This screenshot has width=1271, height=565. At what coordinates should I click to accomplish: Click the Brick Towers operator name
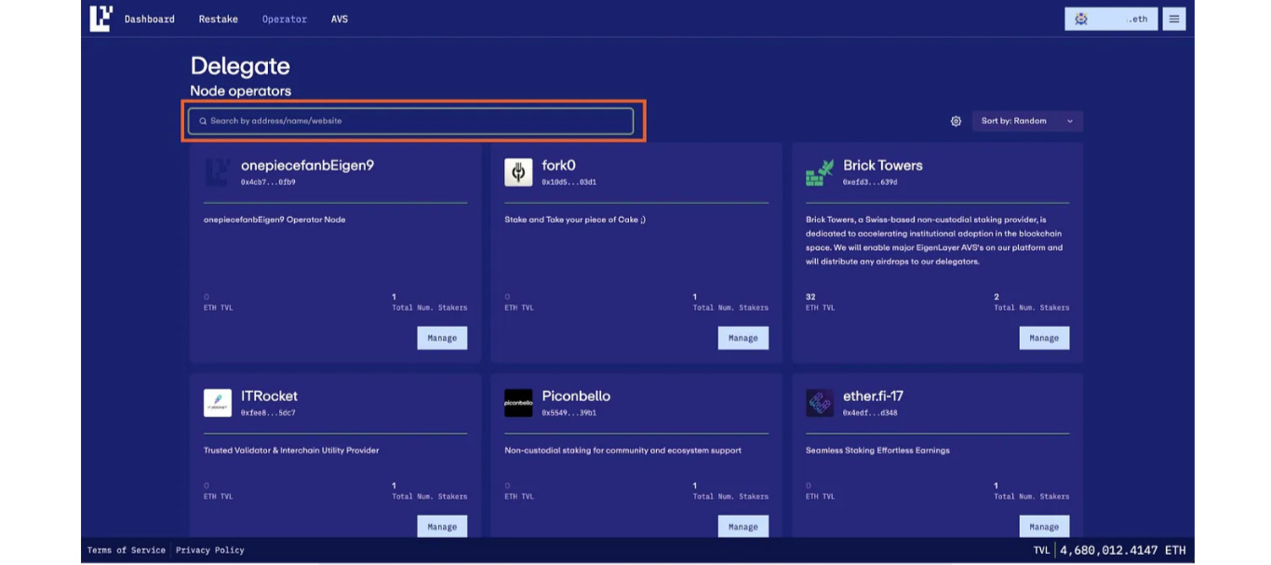pyautogui.click(x=883, y=165)
